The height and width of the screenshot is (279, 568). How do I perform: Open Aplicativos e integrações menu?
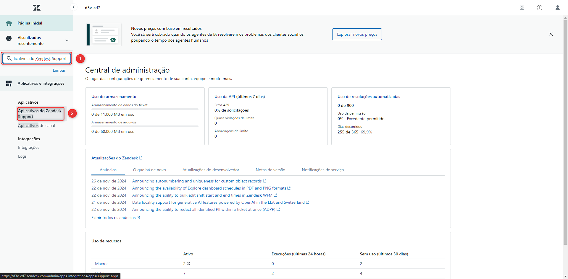36,84
